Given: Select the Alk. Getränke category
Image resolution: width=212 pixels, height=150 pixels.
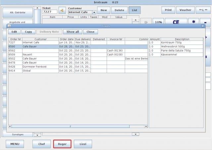Looking at the screenshot, I should click(18, 12).
